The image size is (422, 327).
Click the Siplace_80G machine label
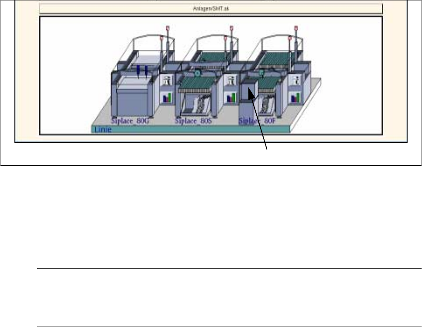(x=130, y=121)
